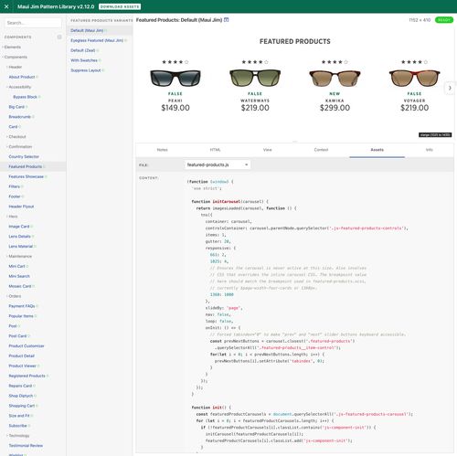Open the Testimonial Review component
This screenshot has height=456, width=457.
point(26,445)
